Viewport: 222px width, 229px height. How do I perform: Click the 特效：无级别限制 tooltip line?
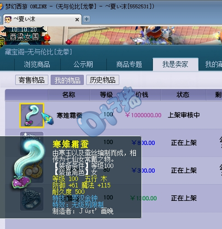click(78, 205)
